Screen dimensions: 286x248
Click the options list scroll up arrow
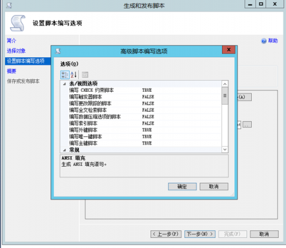coord(225,84)
